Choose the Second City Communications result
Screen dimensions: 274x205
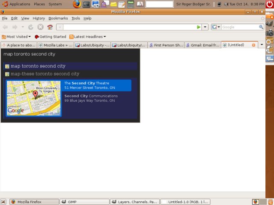pos(97,98)
